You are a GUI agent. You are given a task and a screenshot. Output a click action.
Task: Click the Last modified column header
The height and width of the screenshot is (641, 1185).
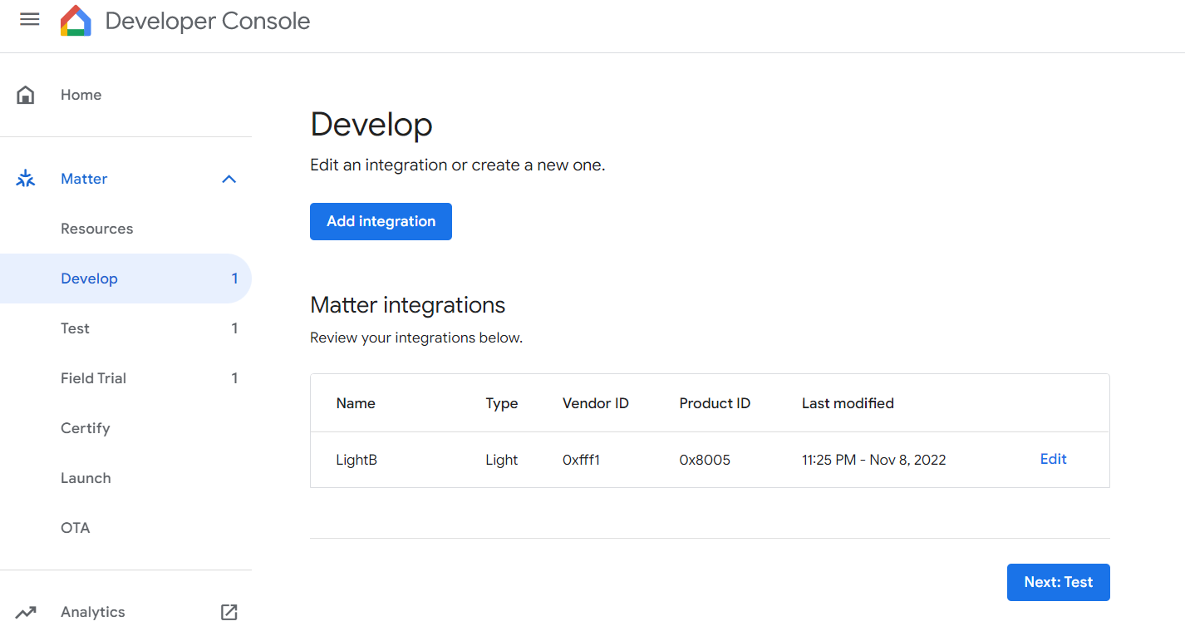point(848,403)
